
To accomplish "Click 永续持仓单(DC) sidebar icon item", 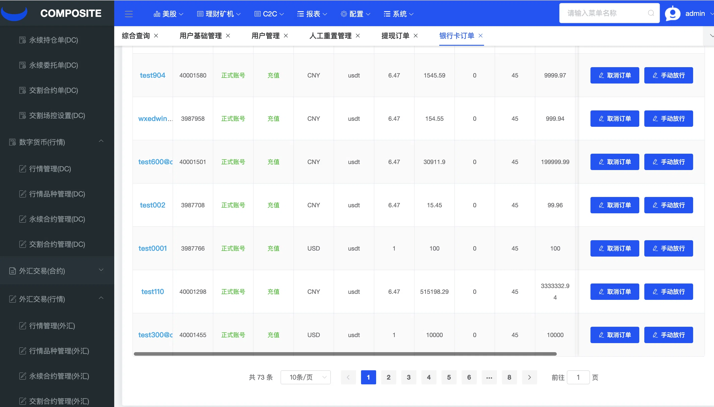I will pos(22,40).
